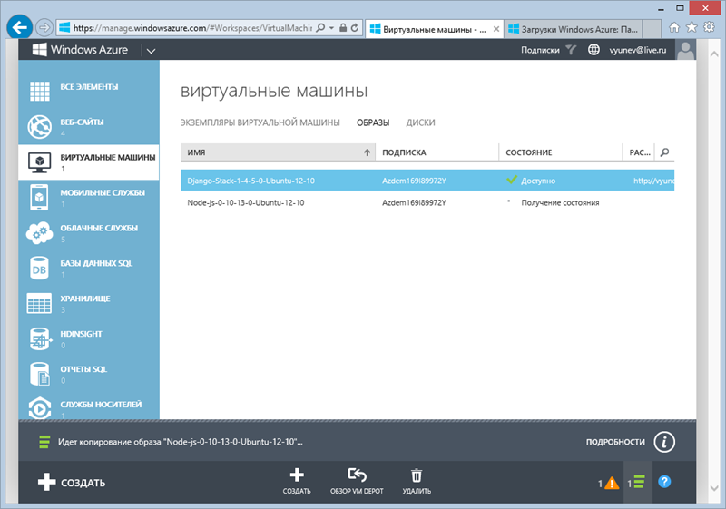Select the Virtual Machines monitor icon
726x509 pixels.
pos(39,162)
